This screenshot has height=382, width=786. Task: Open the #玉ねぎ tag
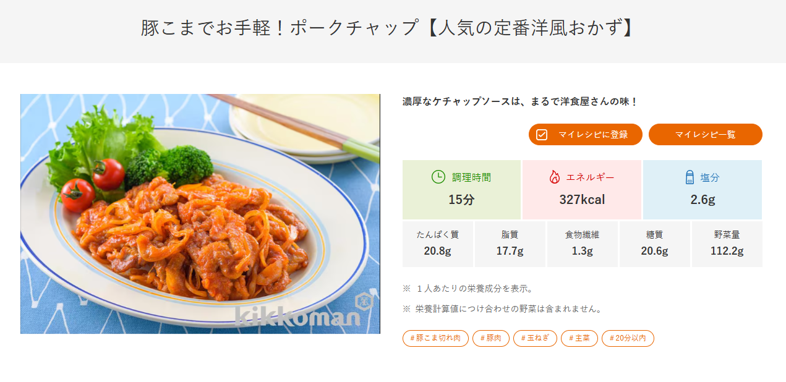[535, 338]
